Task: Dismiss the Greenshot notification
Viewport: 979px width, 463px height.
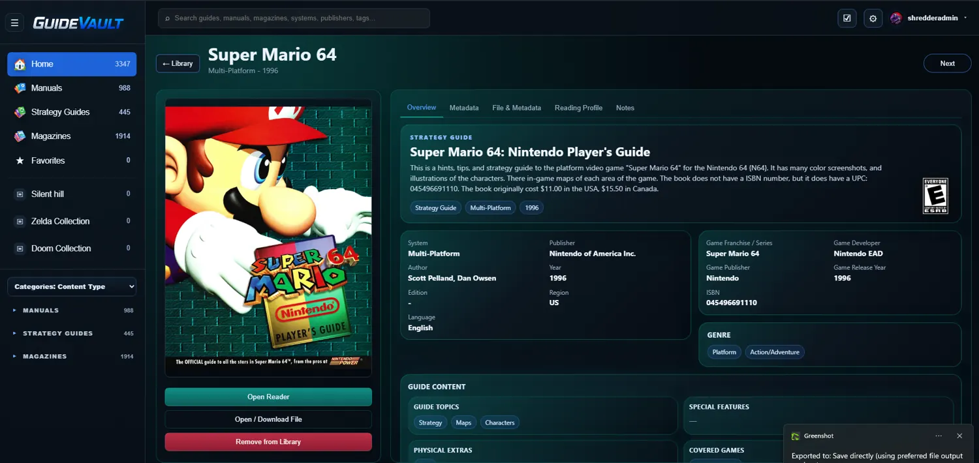Action: [x=959, y=436]
